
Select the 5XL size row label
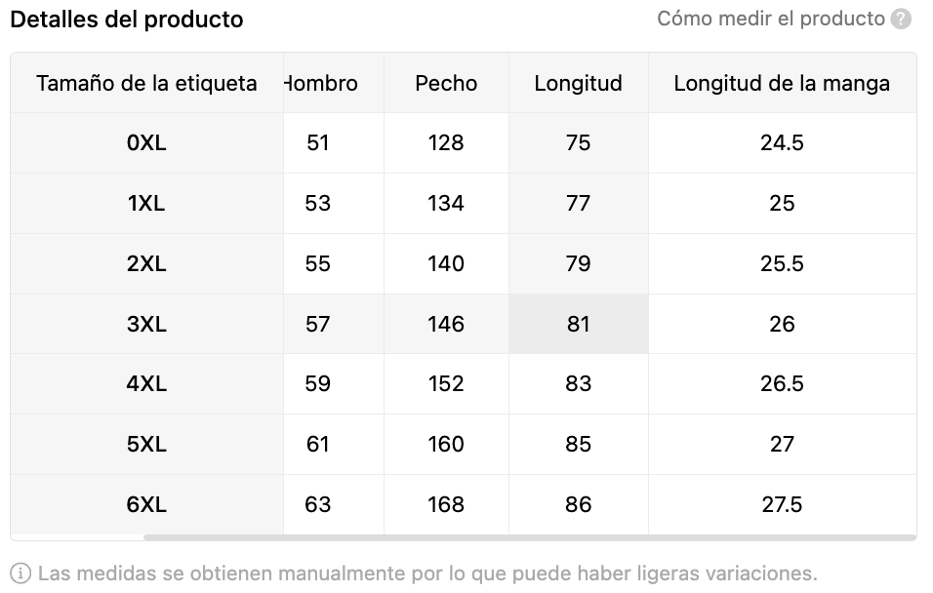pos(146,445)
